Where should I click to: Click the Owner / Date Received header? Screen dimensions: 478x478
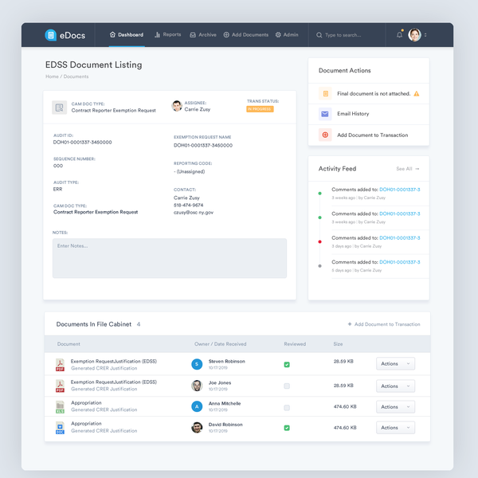pyautogui.click(x=221, y=344)
